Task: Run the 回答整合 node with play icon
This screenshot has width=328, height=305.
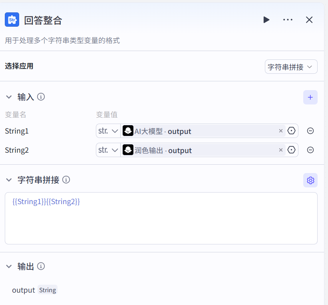Action: [x=266, y=20]
